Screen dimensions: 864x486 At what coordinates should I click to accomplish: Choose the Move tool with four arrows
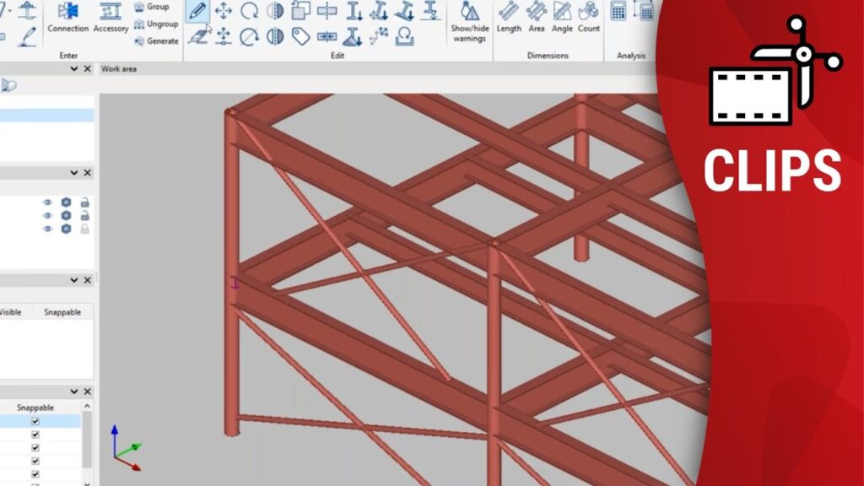224,11
